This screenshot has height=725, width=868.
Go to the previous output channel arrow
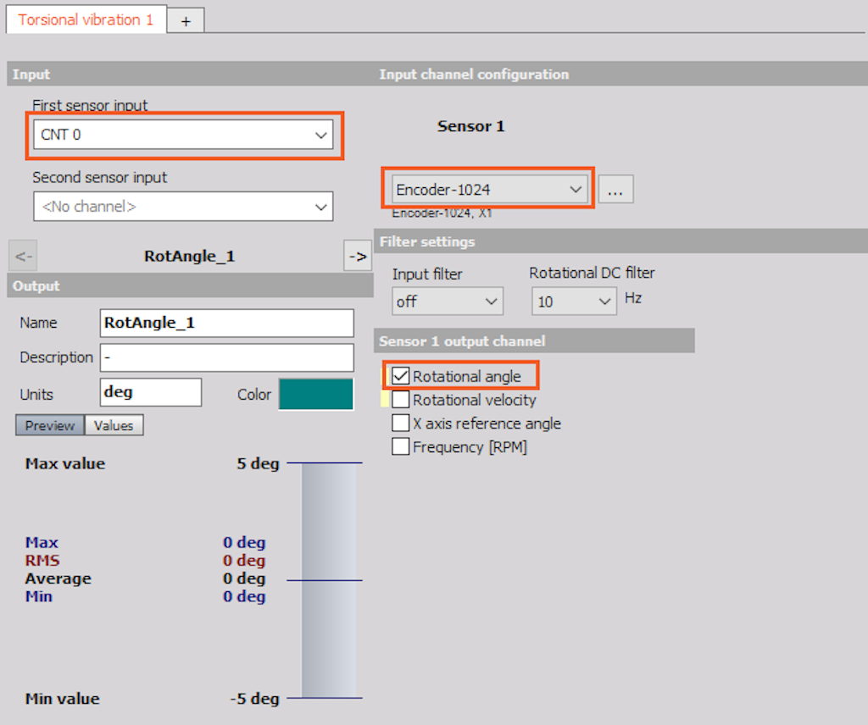pos(23,256)
